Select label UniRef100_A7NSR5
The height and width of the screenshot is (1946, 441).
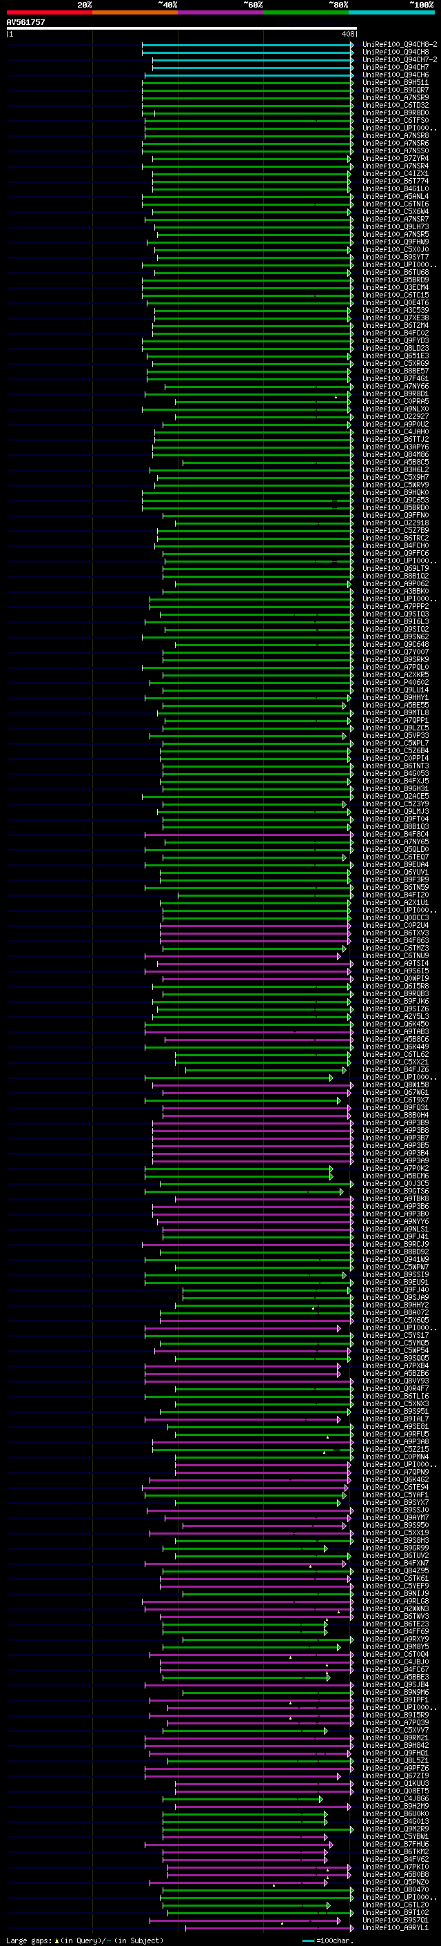pos(396,234)
